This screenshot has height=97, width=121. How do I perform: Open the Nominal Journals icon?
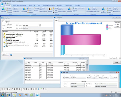coord(50,10)
